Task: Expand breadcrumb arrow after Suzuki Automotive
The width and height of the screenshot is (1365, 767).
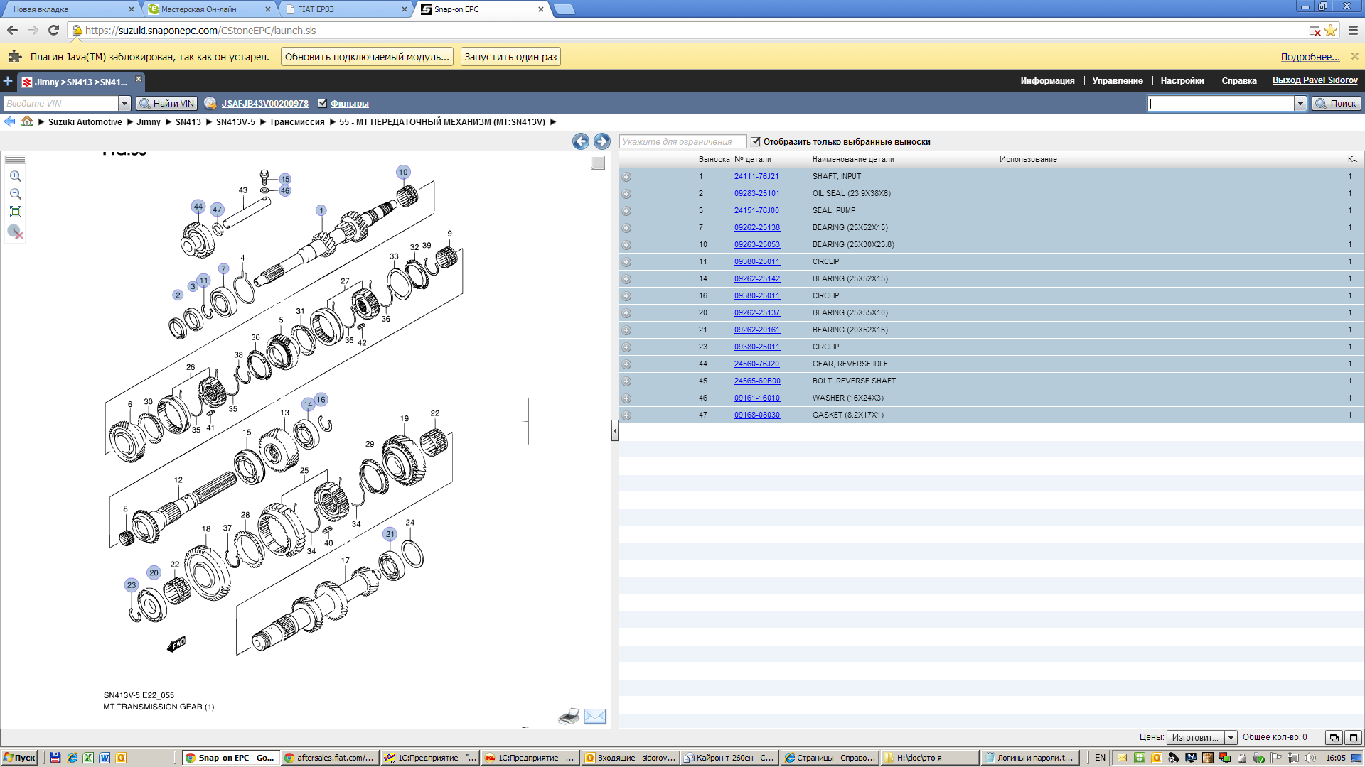Action: [x=129, y=122]
